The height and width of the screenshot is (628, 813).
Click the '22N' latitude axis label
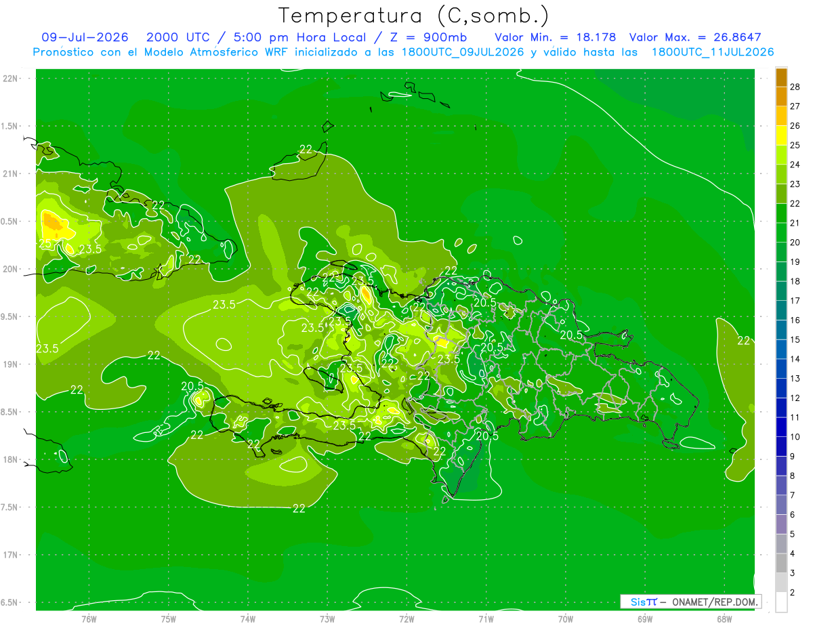(10, 78)
